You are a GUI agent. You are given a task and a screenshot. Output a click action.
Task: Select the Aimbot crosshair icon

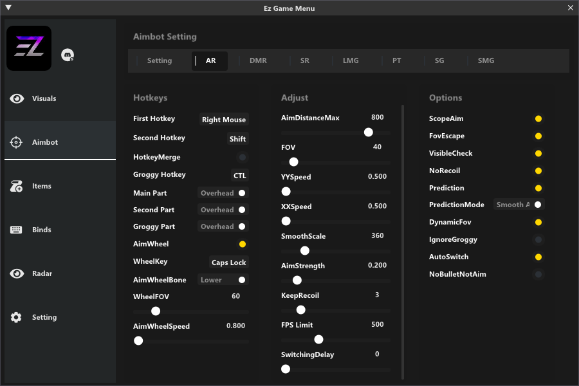[x=16, y=142]
